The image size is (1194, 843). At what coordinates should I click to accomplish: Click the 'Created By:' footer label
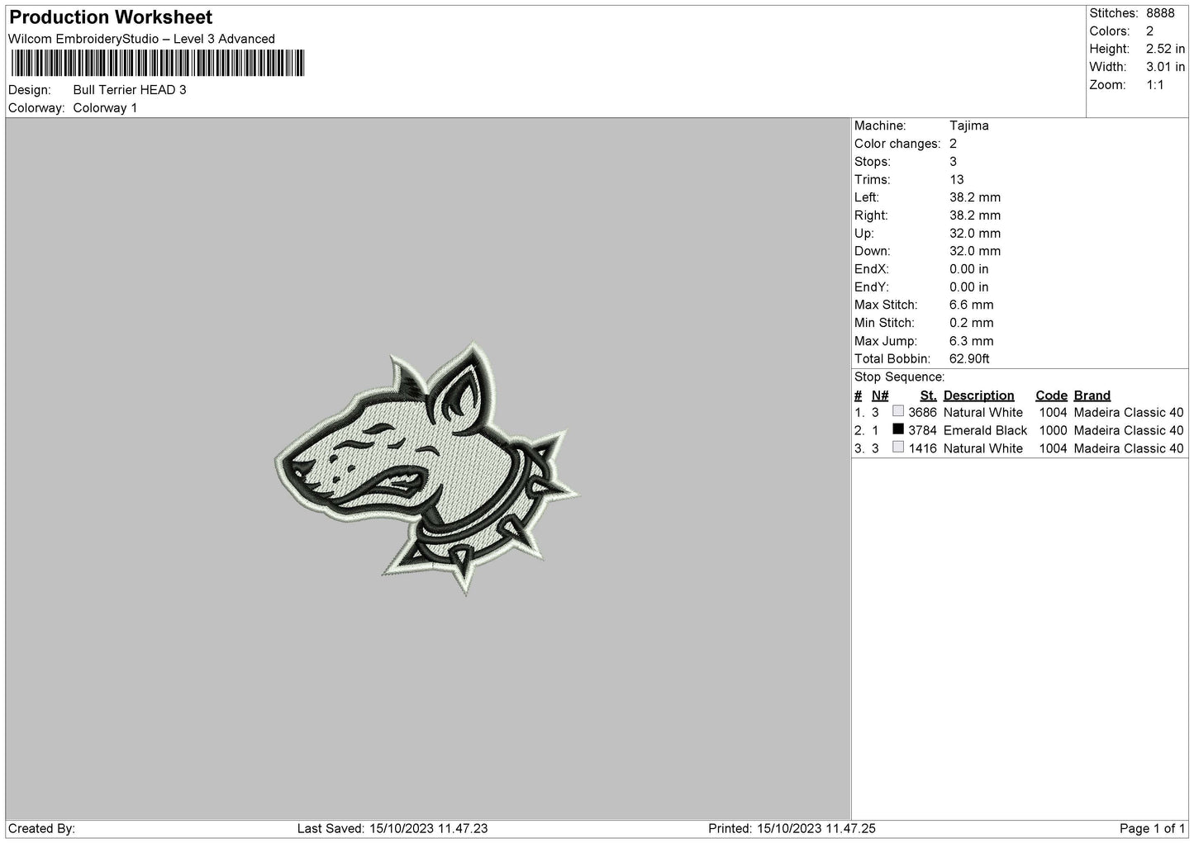tap(41, 829)
